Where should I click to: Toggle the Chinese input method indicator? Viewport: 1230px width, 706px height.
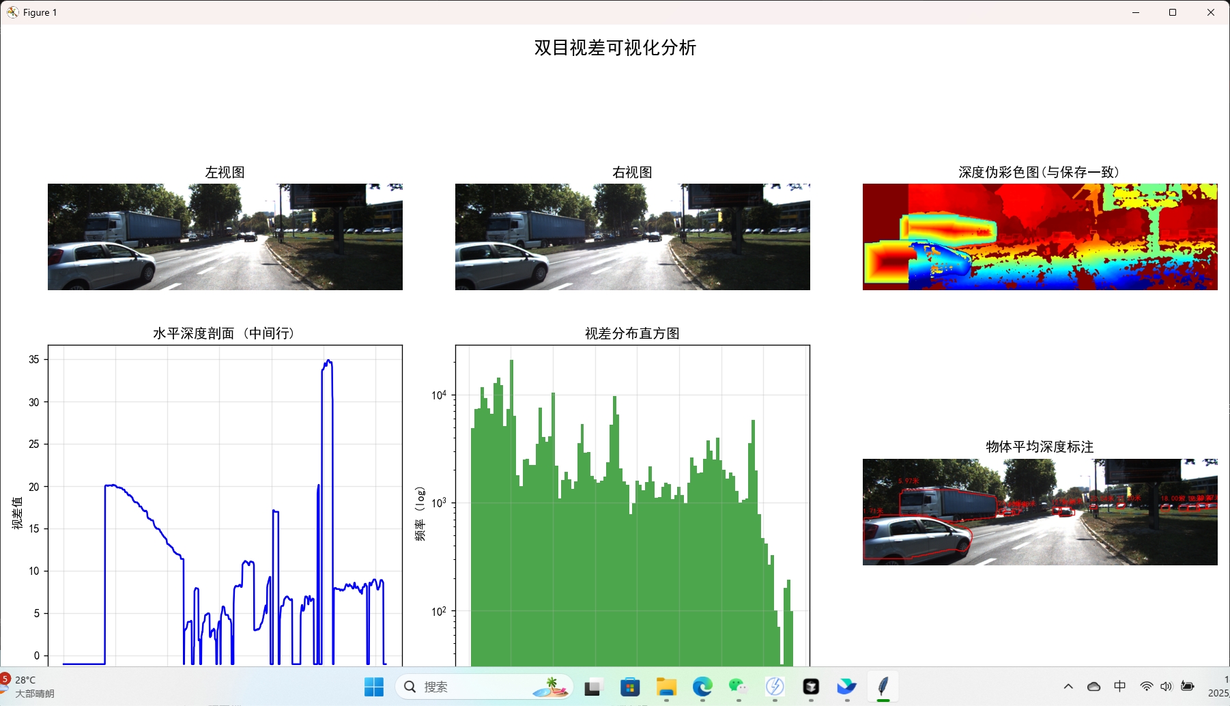tap(1120, 687)
